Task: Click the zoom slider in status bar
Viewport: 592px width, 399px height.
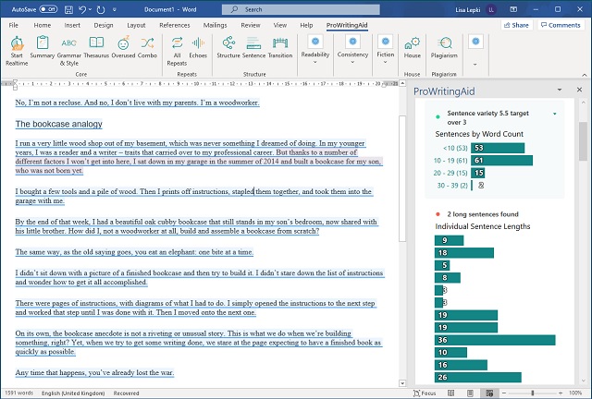Action: 532,393
